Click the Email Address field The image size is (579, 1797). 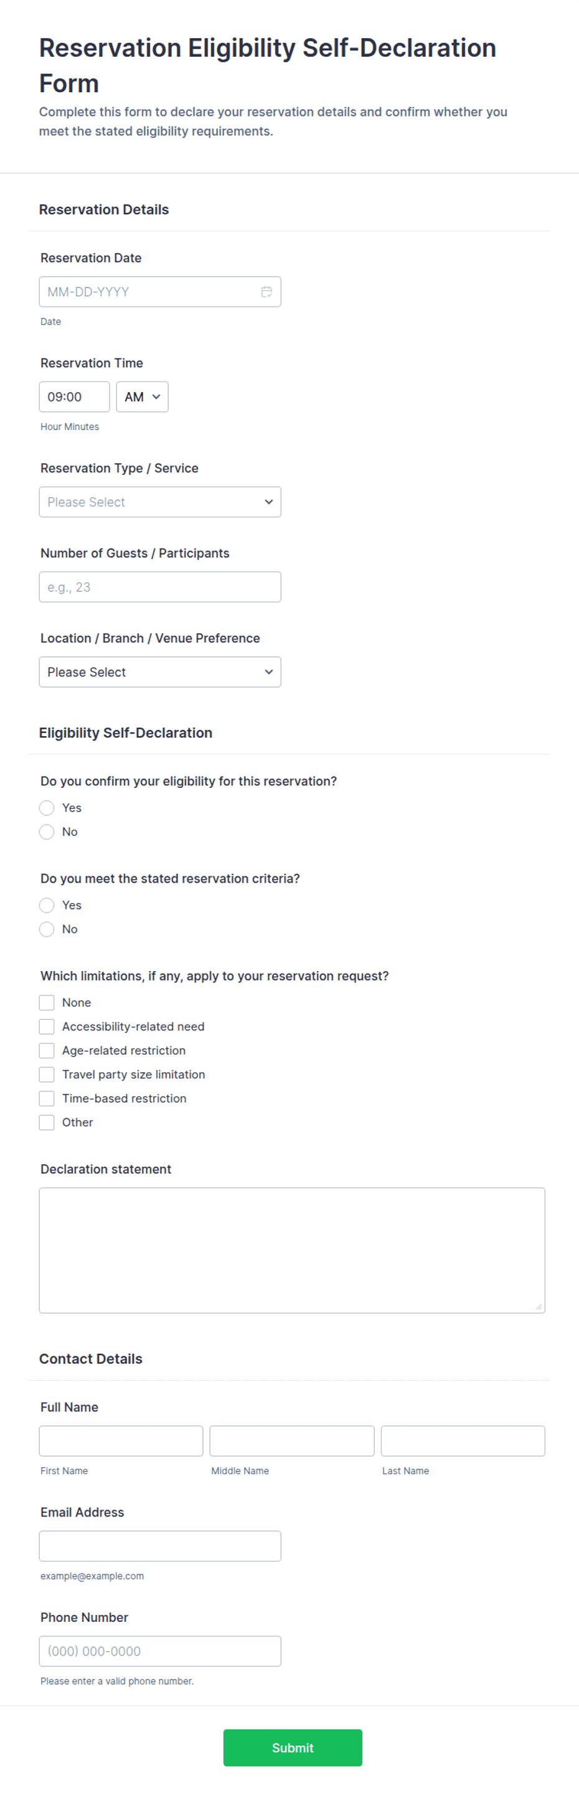click(159, 1546)
